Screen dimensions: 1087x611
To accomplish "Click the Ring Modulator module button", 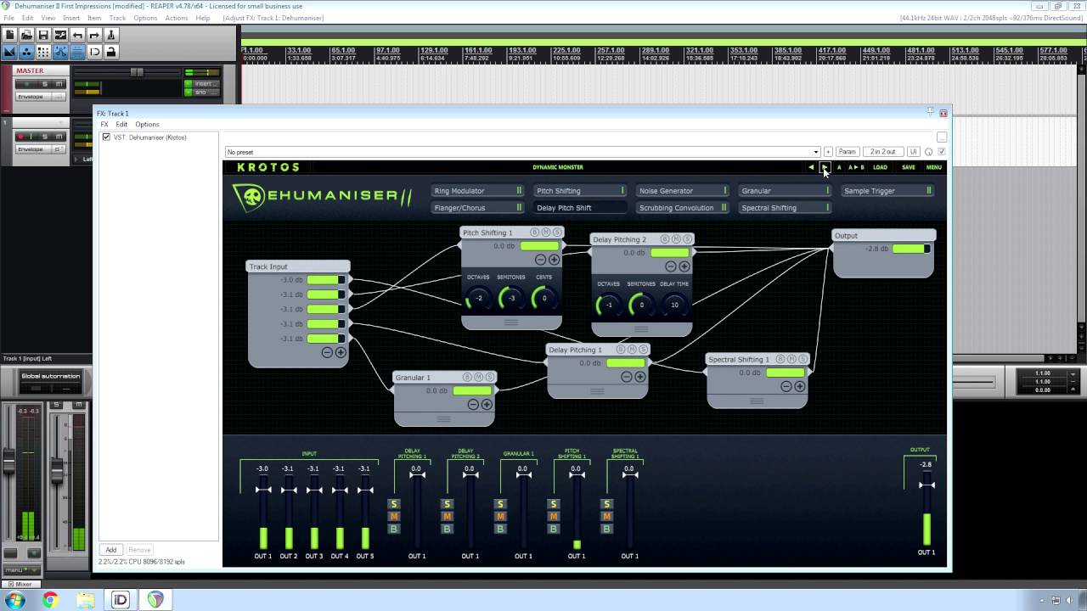I will pyautogui.click(x=477, y=191).
